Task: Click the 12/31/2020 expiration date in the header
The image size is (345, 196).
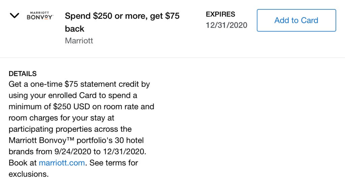Action: pos(226,25)
